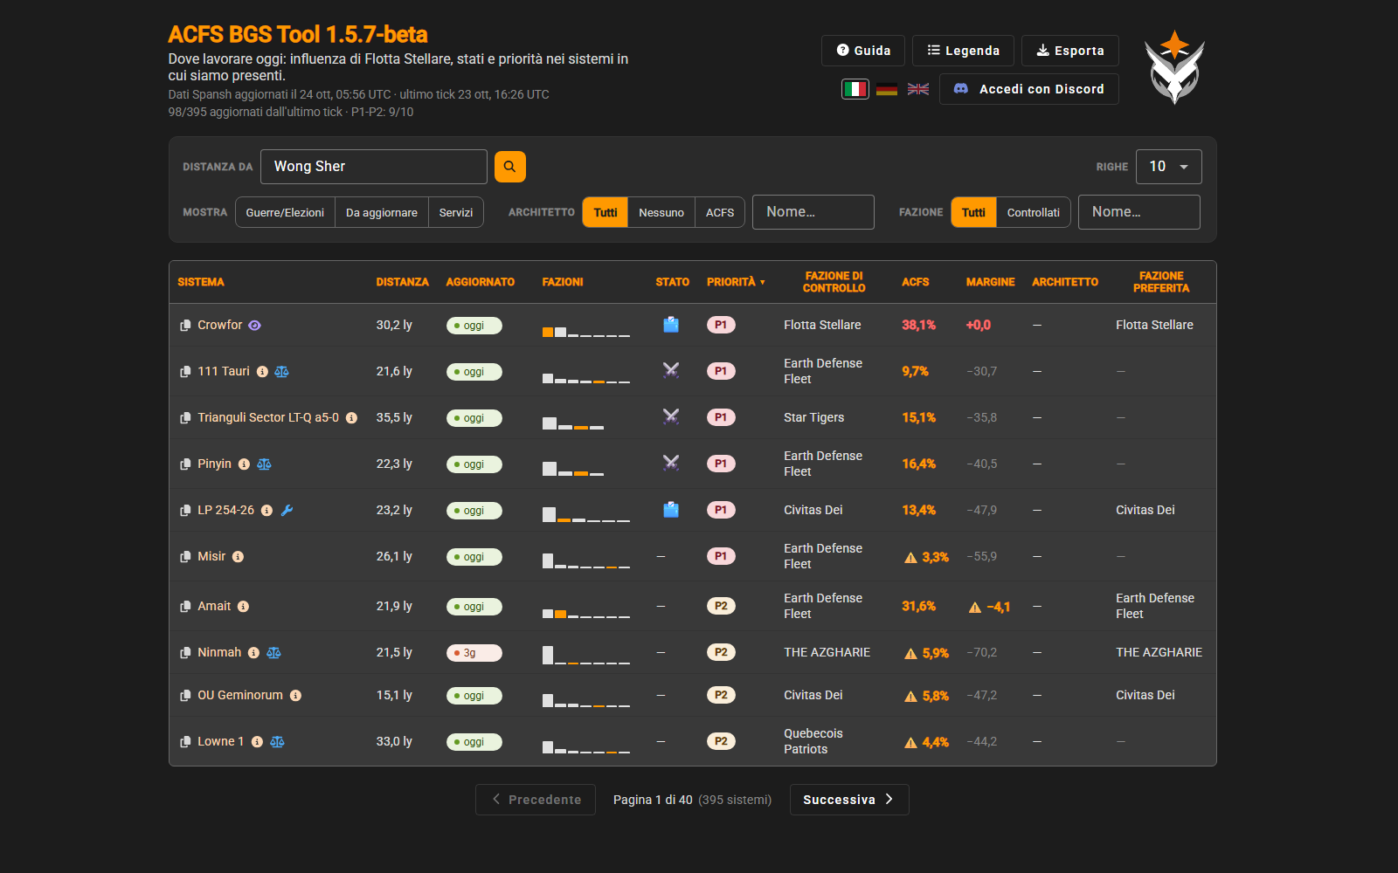
Task: Toggle the Guerre/Elezioni filter
Action: point(285,212)
